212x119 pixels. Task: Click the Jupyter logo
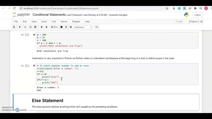pyautogui.click(x=21, y=15)
